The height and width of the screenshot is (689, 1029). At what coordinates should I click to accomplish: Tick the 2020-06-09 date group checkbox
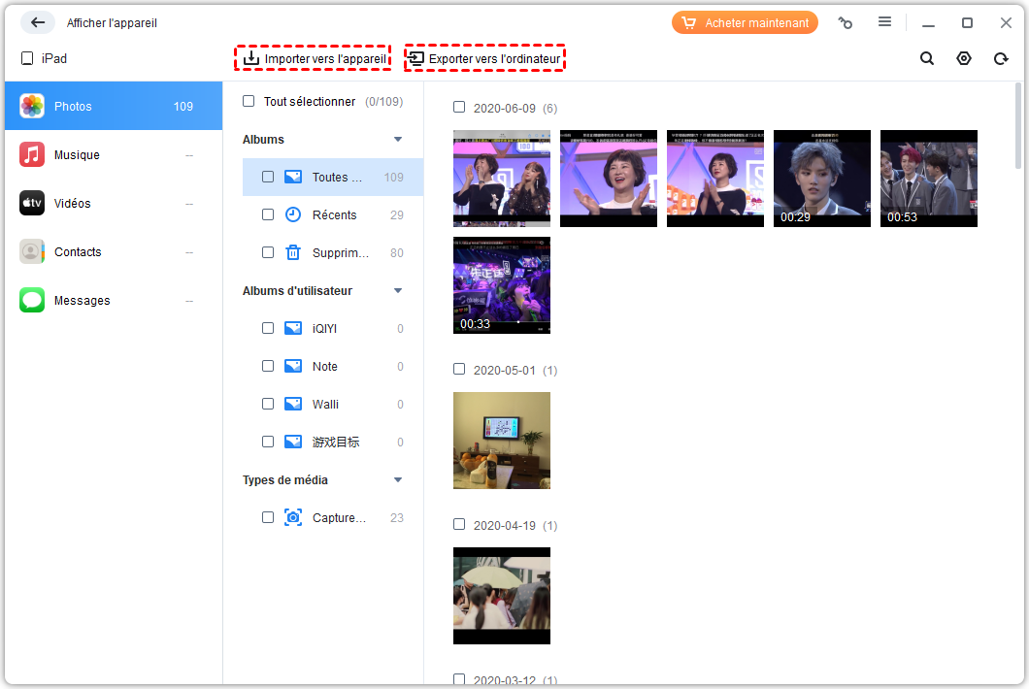[x=459, y=108]
